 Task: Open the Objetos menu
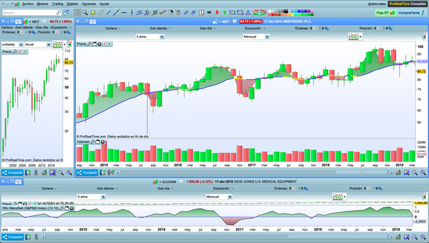pos(72,4)
